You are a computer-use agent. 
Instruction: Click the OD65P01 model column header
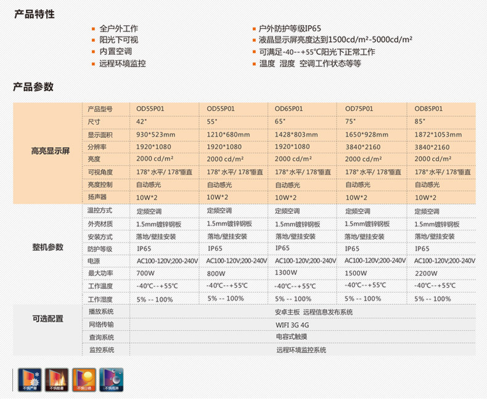click(289, 109)
